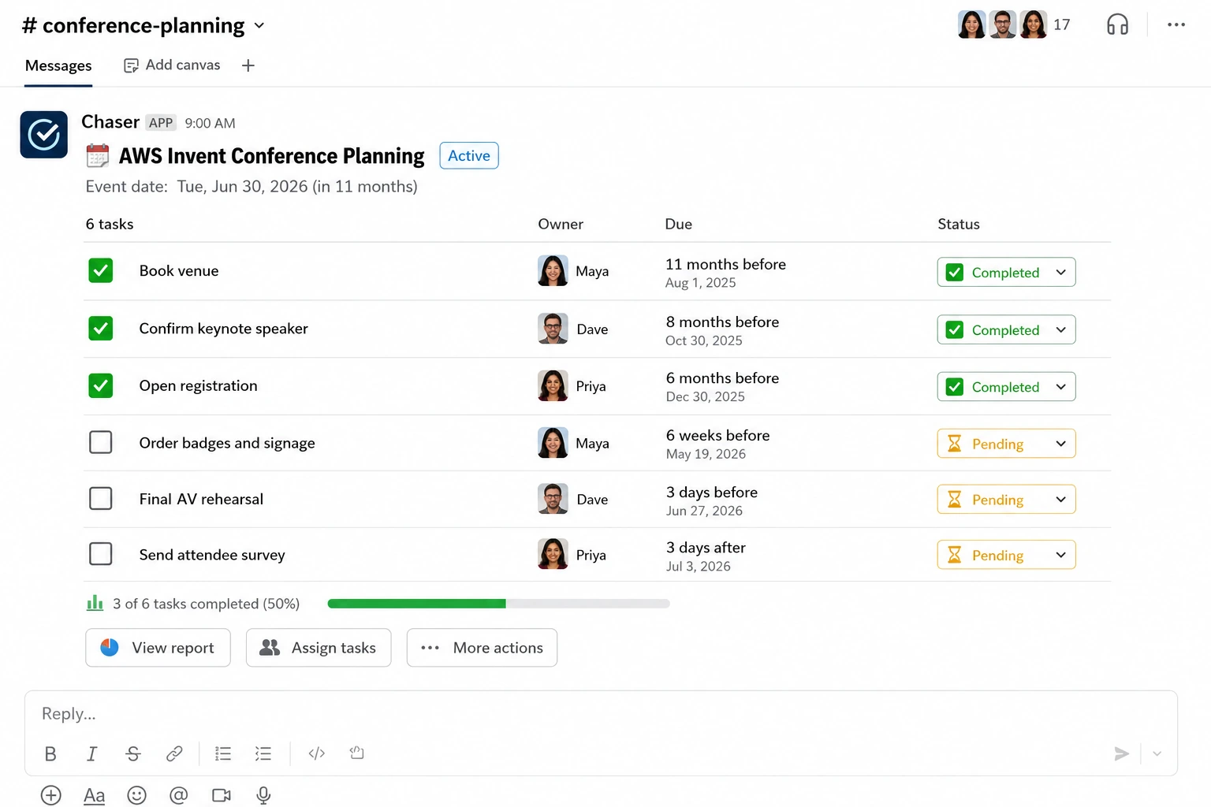Insert an ordered list in the reply
Image resolution: width=1211 pixels, height=807 pixels.
tap(223, 754)
